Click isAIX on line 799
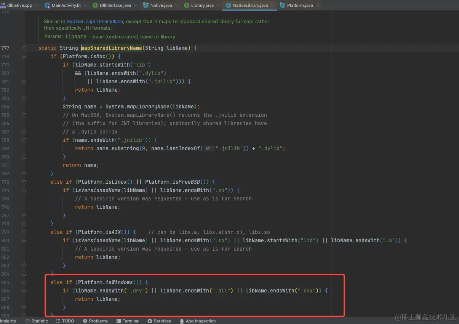The image size is (459, 324). [113, 232]
